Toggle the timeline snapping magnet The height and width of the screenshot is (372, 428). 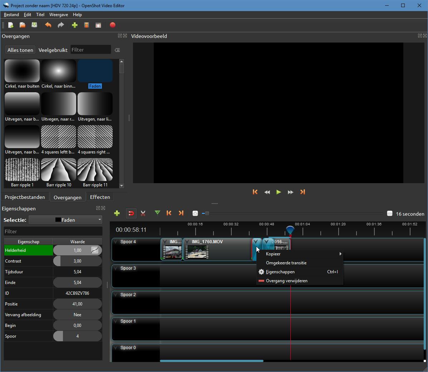pos(131,214)
